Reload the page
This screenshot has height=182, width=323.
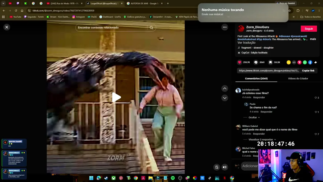pyautogui.click(x=16, y=11)
